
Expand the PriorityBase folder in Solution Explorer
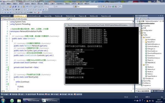pyautogui.click(x=143, y=40)
